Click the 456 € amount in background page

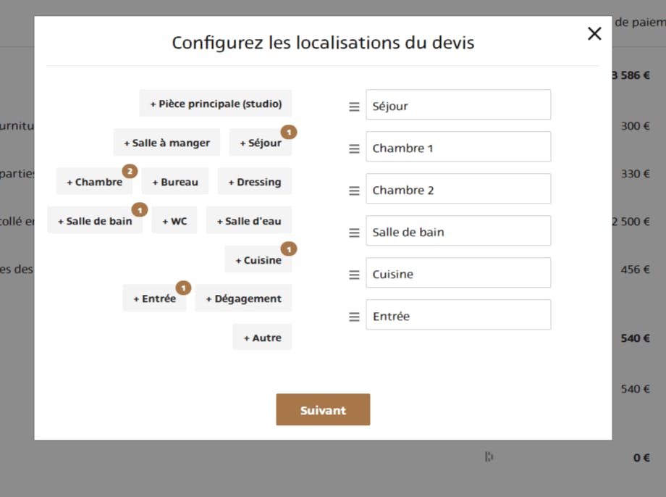[636, 269]
